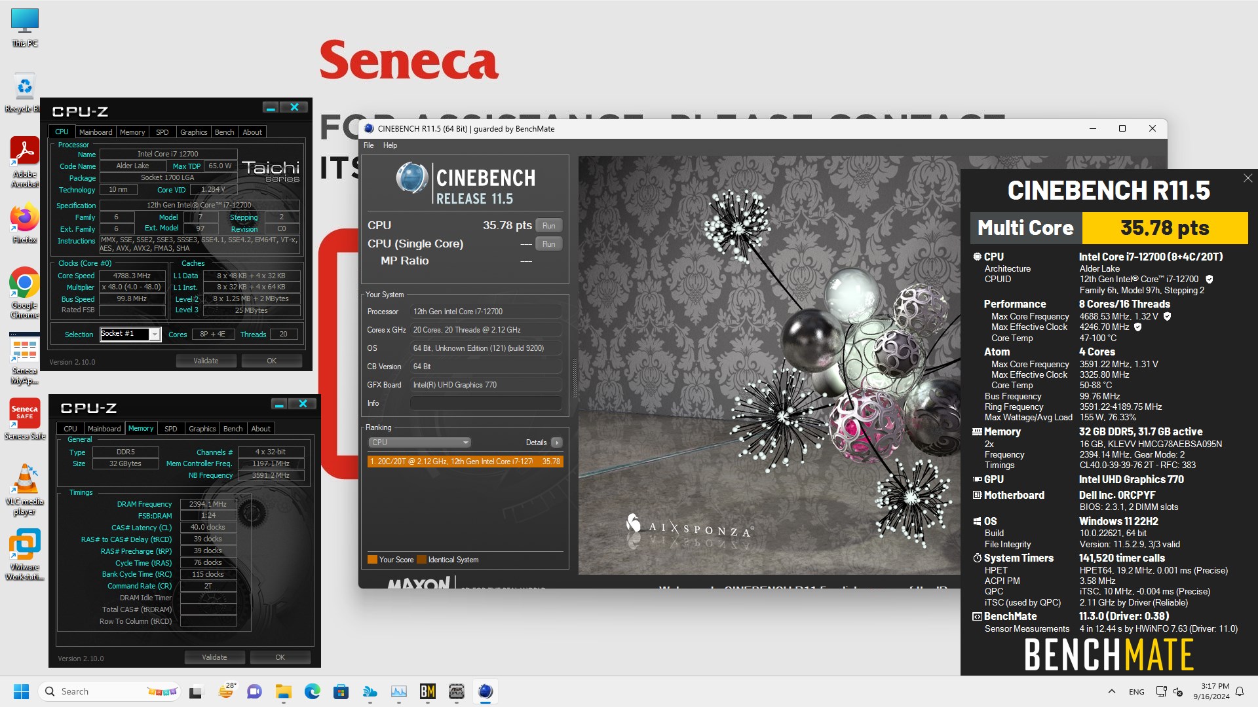This screenshot has height=707, width=1258.
Task: Launch Firefox from the desktop
Action: point(24,224)
